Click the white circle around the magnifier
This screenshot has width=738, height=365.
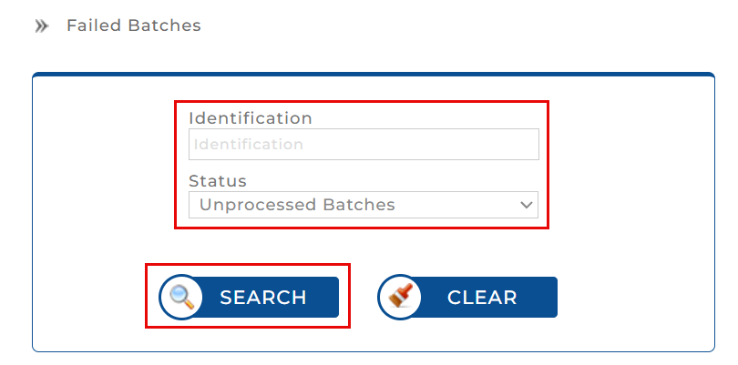pos(167,283)
